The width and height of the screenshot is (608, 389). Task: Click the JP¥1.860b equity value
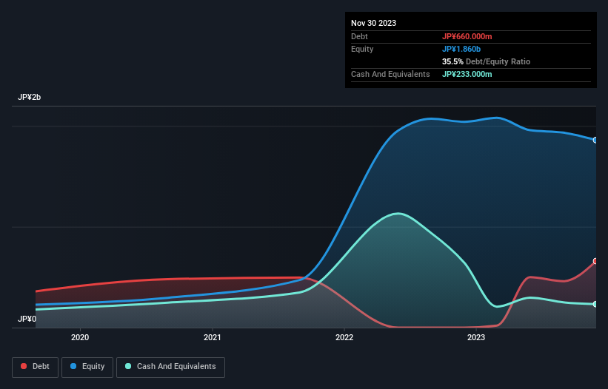[x=461, y=49]
